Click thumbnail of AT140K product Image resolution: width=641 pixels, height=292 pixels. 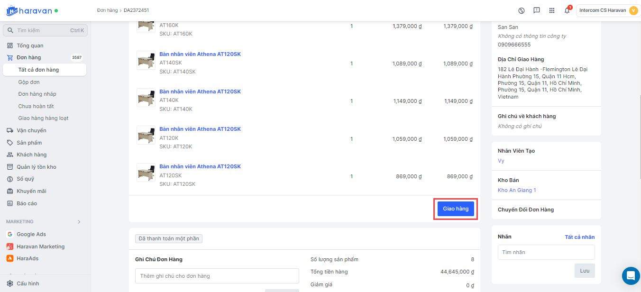coord(146,98)
